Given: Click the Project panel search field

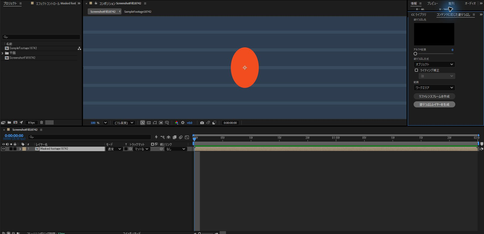Looking at the screenshot, I should click(x=41, y=37).
